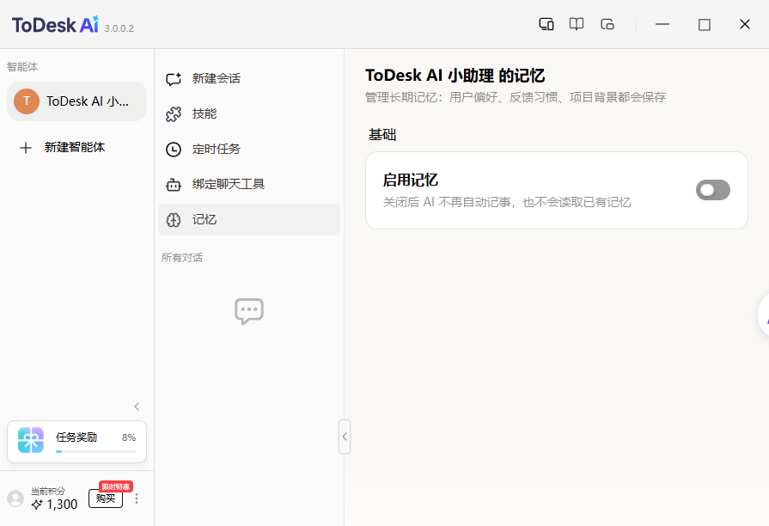Click the puzzle piece skills icon

click(x=174, y=113)
